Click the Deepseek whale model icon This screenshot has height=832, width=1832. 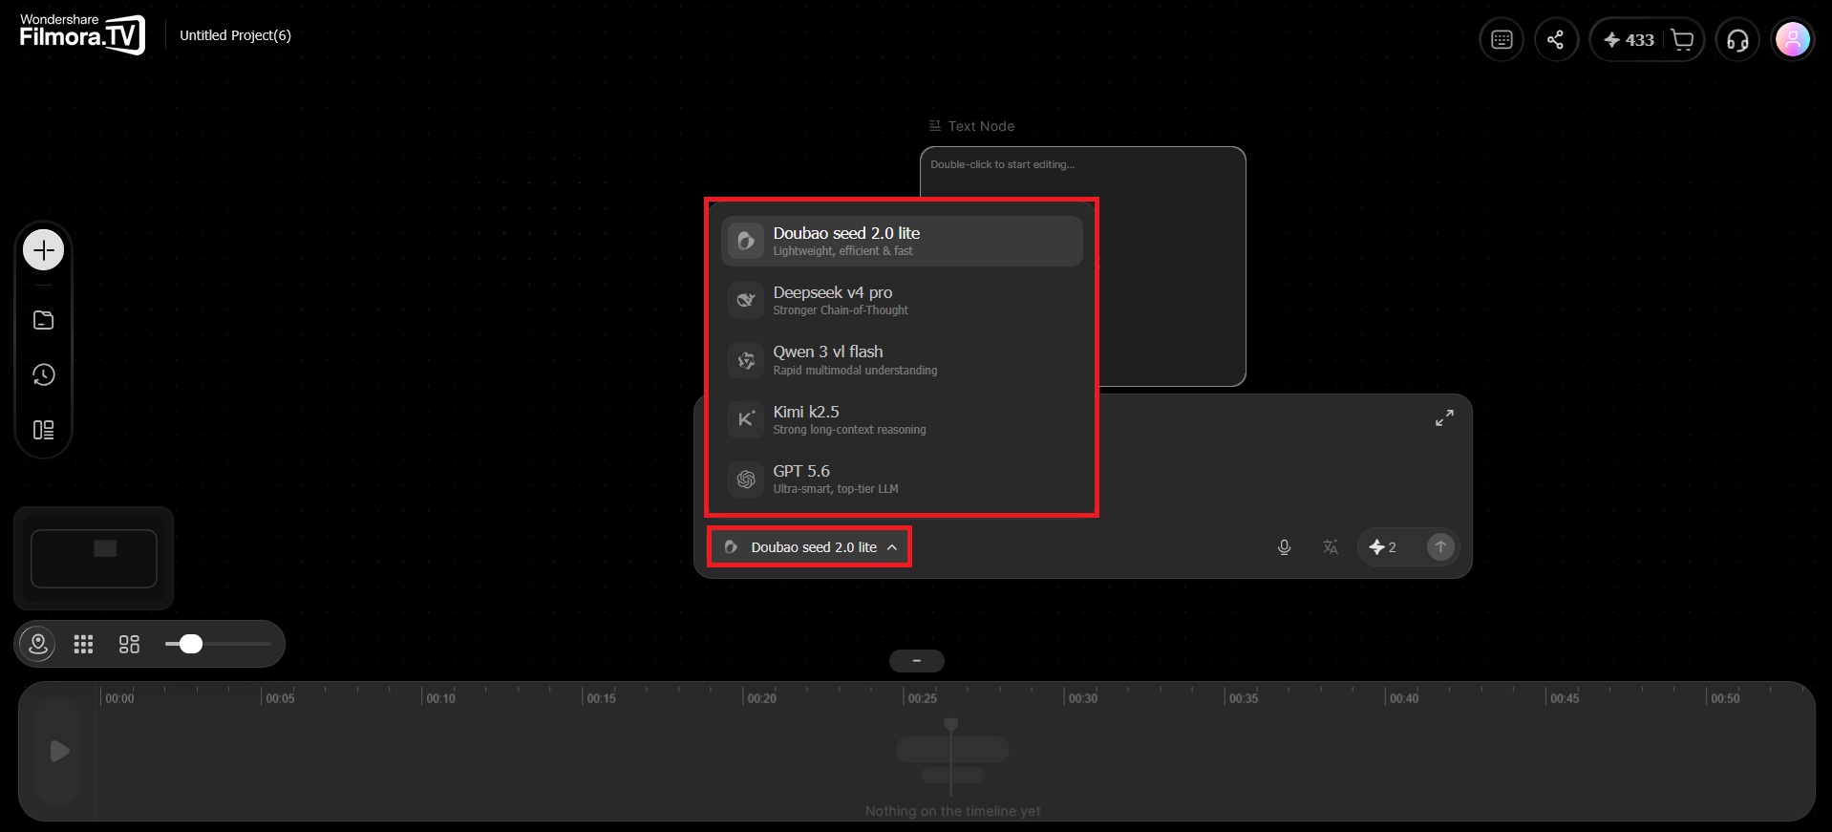tap(746, 300)
